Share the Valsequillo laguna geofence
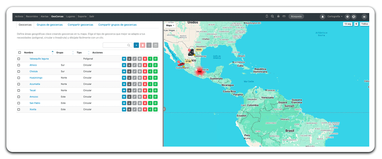Image resolution: width=382 pixels, height=159 pixels. (x=150, y=59)
